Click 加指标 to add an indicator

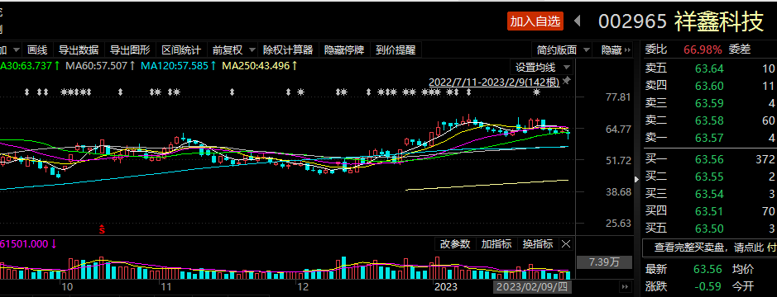pyautogui.click(x=496, y=243)
